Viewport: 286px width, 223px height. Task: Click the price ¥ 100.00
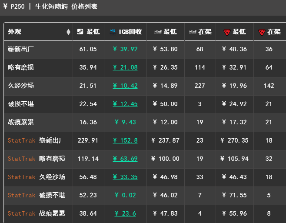165,159
